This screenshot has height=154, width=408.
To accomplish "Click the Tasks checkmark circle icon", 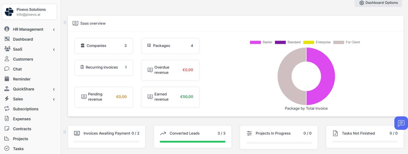I will pos(7,148).
